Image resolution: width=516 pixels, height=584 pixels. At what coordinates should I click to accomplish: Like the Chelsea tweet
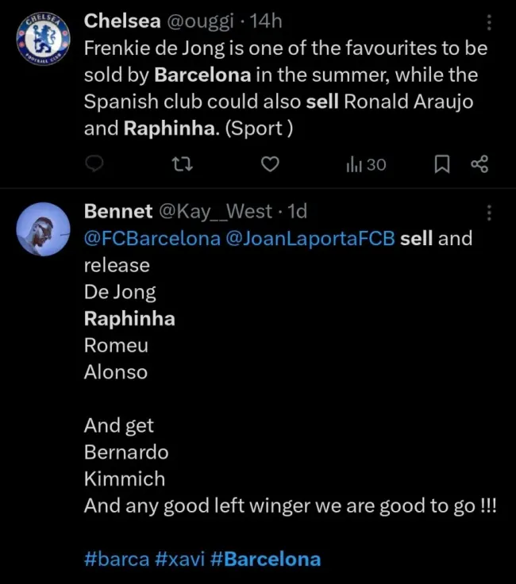tap(271, 164)
